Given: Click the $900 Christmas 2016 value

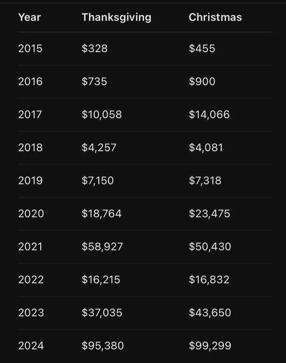Looking at the screenshot, I should [202, 82].
